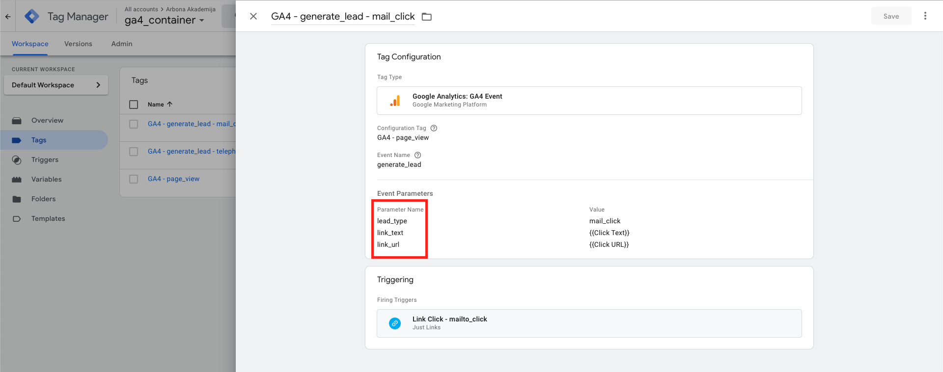Click the Triggering section heading
The image size is (943, 372).
395,279
